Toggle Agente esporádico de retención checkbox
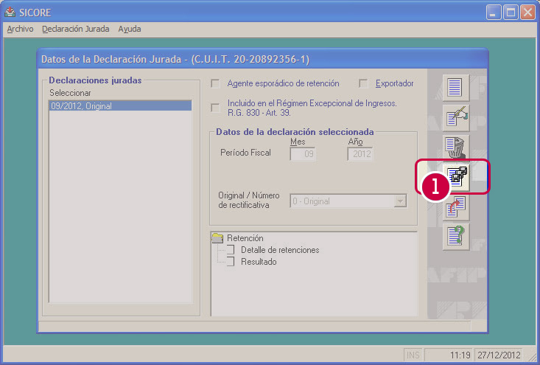 (216, 84)
